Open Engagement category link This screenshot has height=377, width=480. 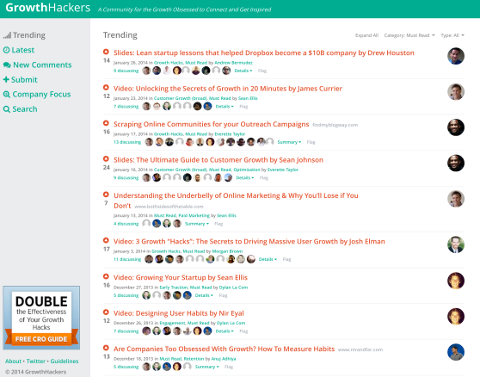tap(172, 323)
